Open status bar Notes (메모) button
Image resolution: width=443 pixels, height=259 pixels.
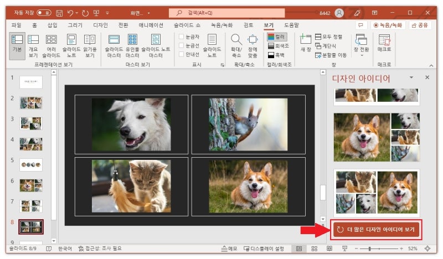[x=229, y=248]
